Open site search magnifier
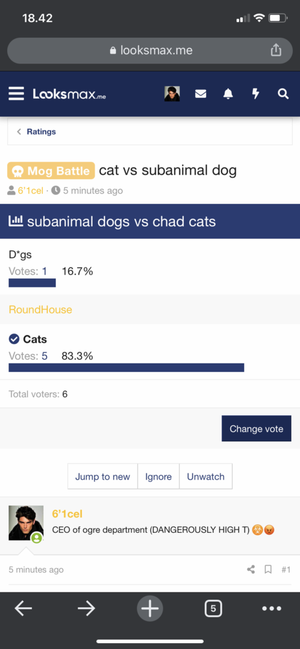Image resolution: width=300 pixels, height=649 pixels. tap(283, 94)
